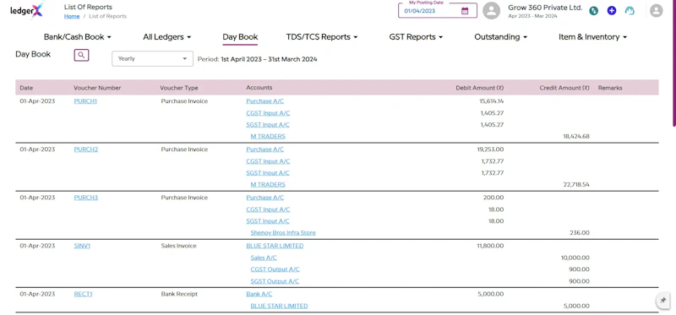Open voucher PURCH2
676x315 pixels.
point(86,149)
